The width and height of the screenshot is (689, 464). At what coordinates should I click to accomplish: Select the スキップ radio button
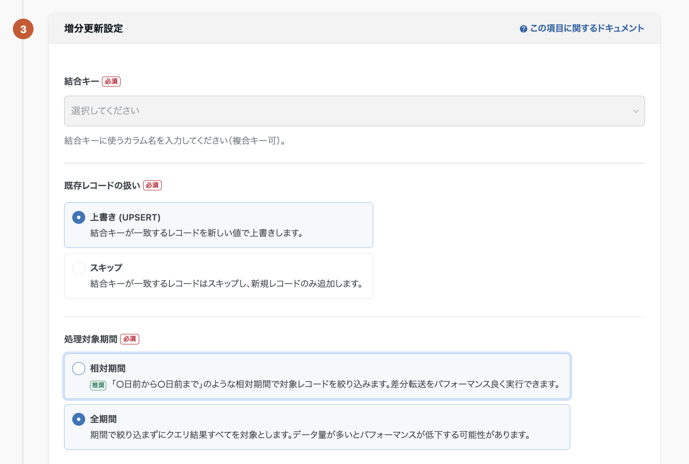[78, 268]
